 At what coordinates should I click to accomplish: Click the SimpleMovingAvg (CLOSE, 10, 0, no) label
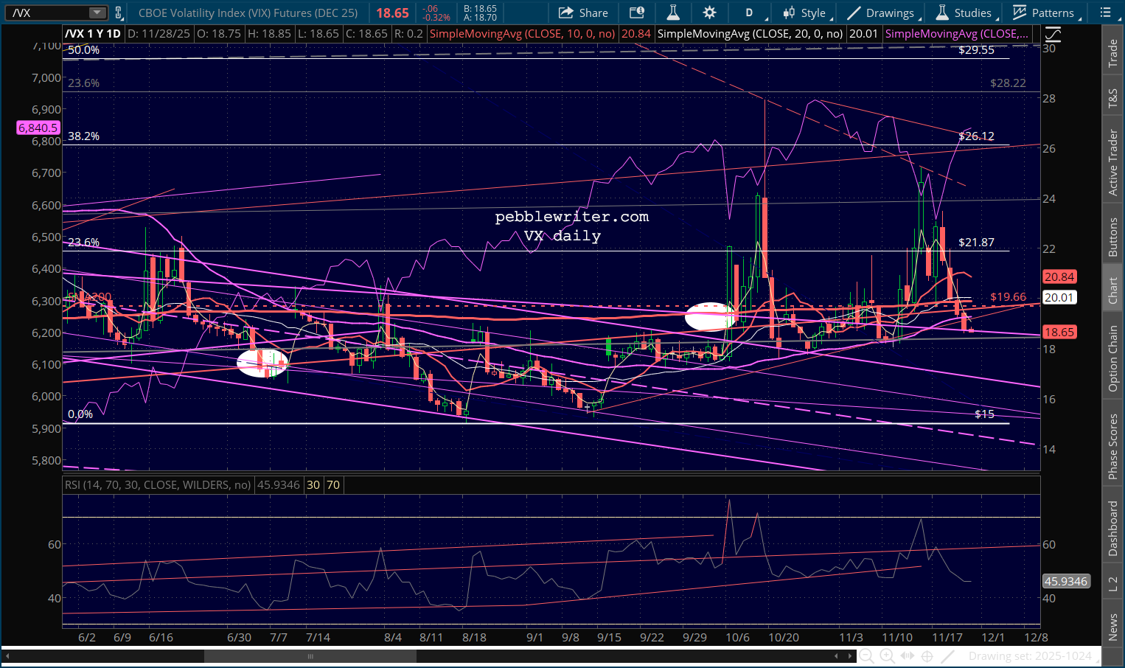click(x=523, y=34)
